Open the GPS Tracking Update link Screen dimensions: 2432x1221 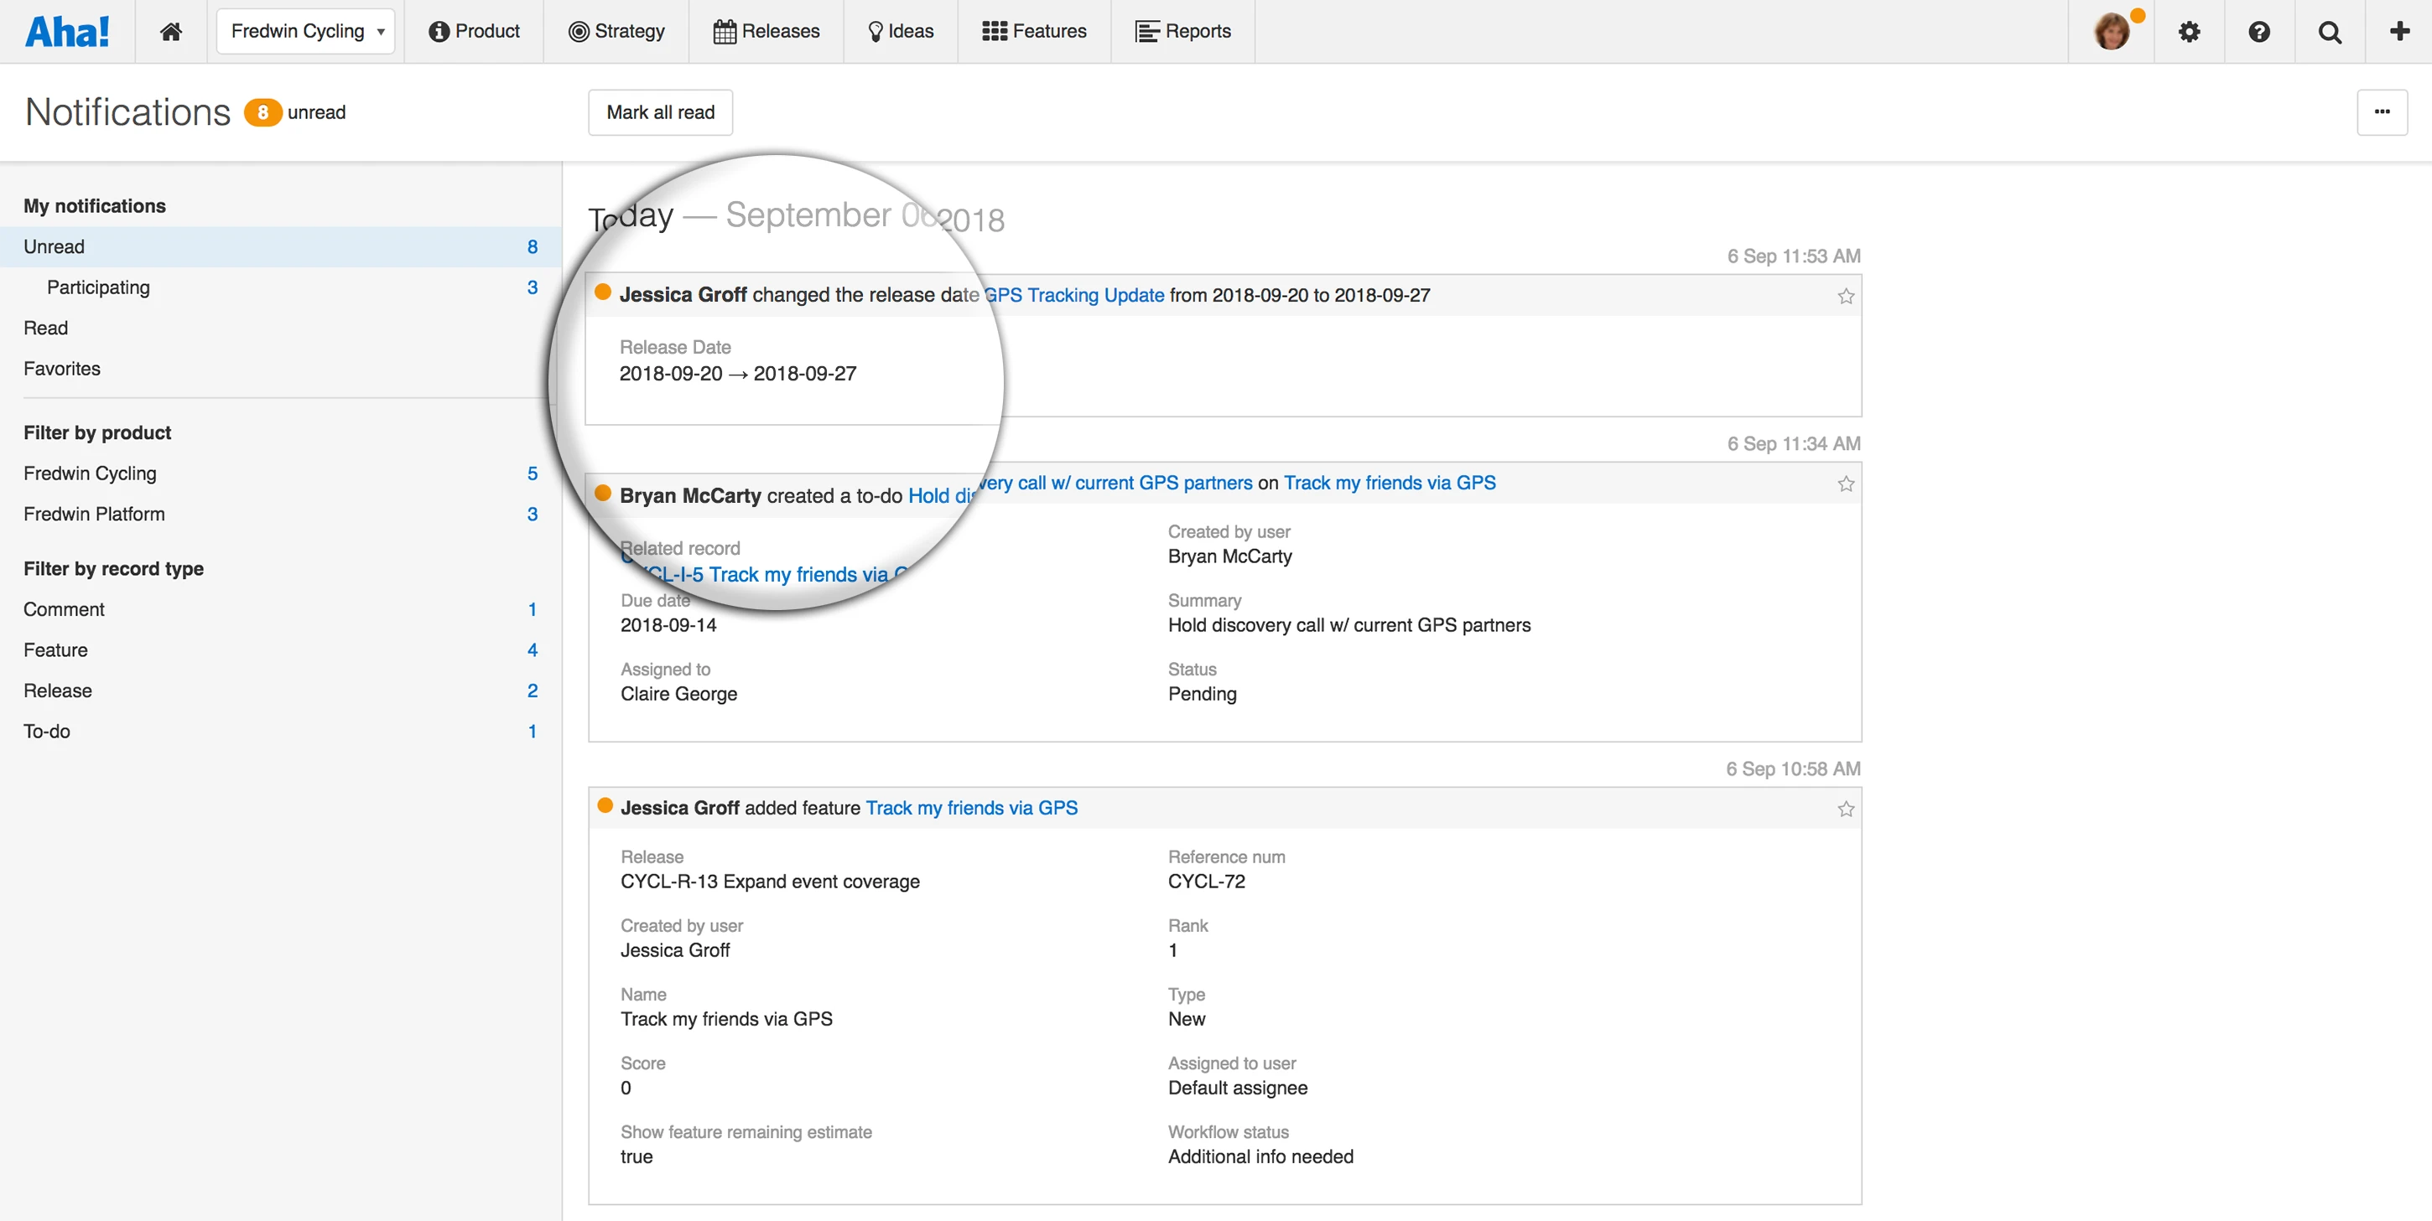tap(1074, 294)
